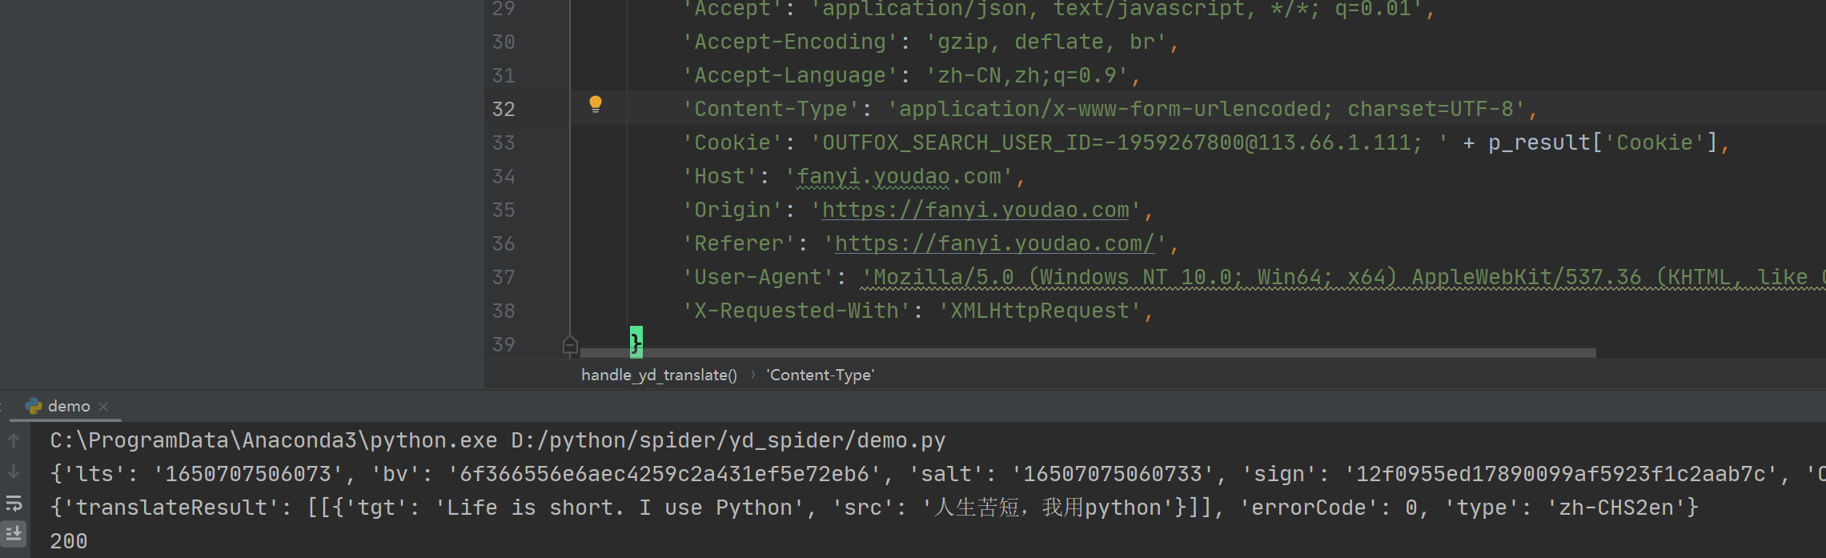The image size is (1826, 558).
Task: Toggle soft-wrap icon in run console
Action: [x=14, y=504]
